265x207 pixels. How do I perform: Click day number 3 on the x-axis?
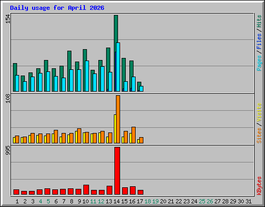coord(33,201)
